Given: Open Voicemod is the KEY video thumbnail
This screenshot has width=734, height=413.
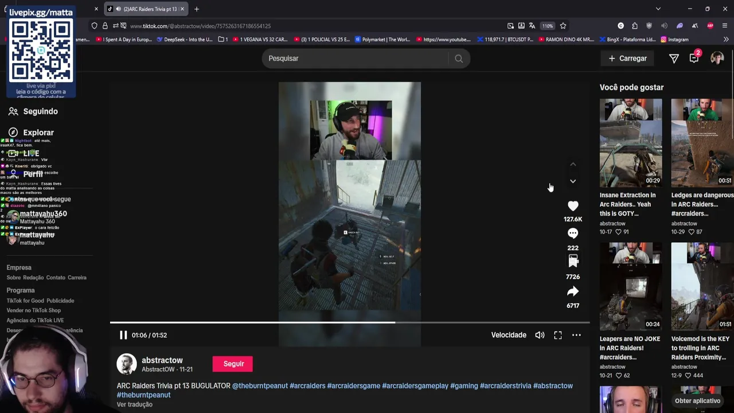Looking at the screenshot, I should [702, 286].
